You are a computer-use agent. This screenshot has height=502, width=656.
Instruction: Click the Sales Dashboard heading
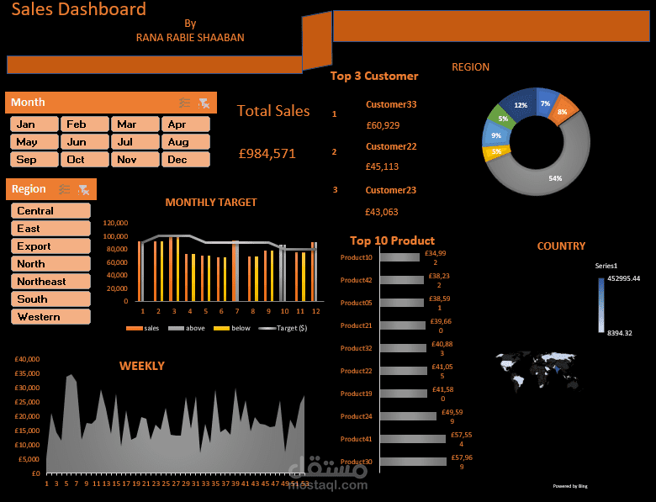tap(79, 9)
